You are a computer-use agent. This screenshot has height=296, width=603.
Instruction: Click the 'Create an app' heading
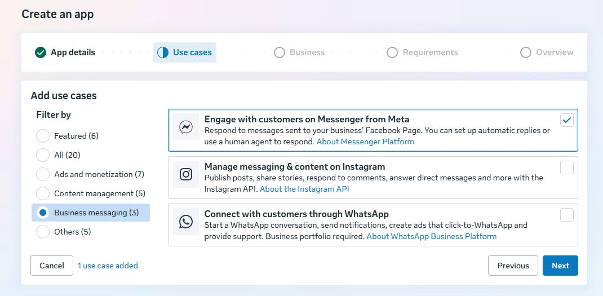click(x=57, y=14)
